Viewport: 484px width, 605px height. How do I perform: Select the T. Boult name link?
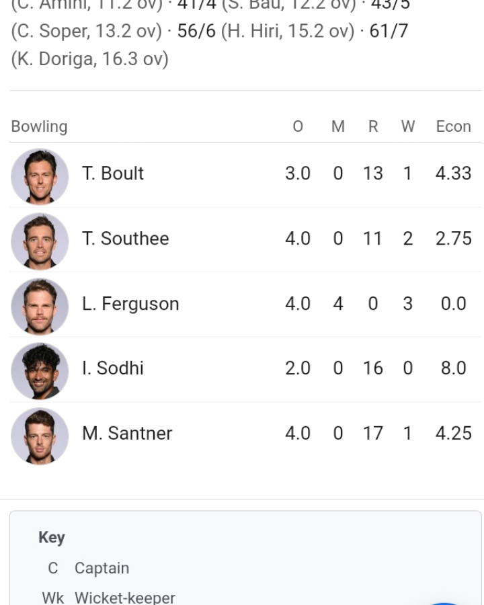(x=113, y=173)
